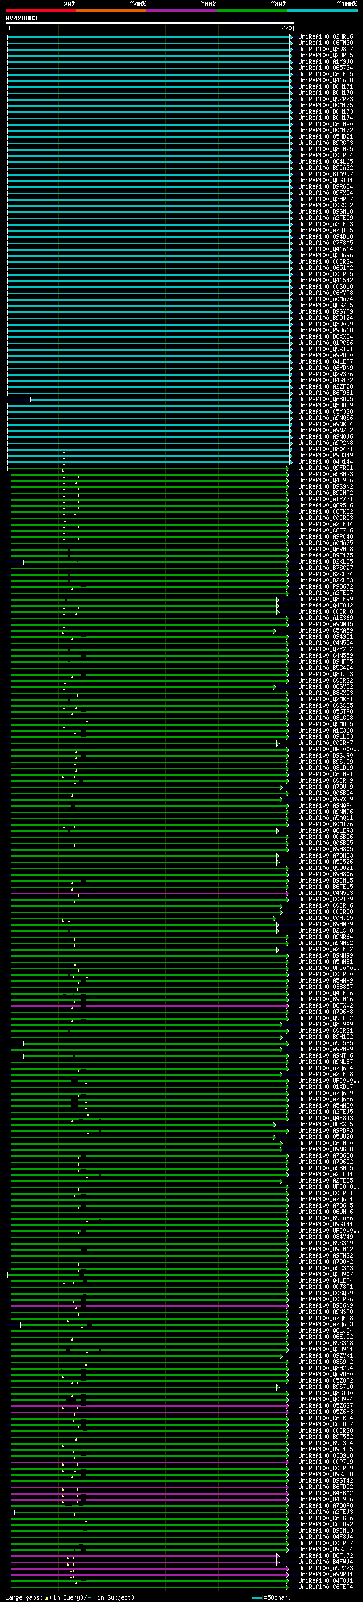Click the white query sequence ruler bar
Screen dimensions: 363x1602
coord(150,24)
